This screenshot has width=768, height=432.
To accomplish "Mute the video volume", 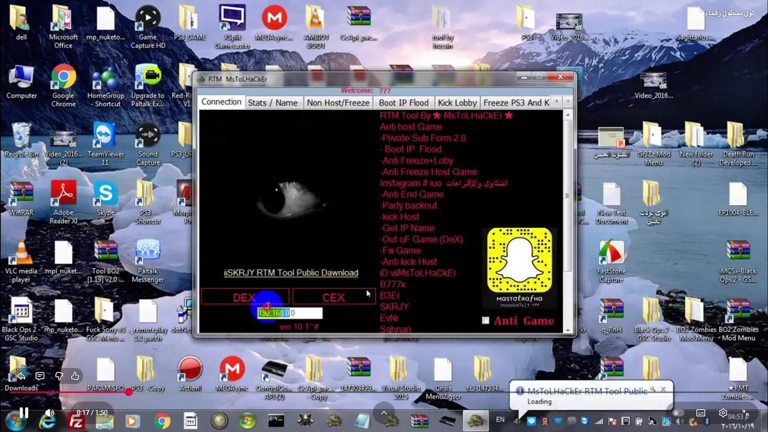I will click(49, 412).
